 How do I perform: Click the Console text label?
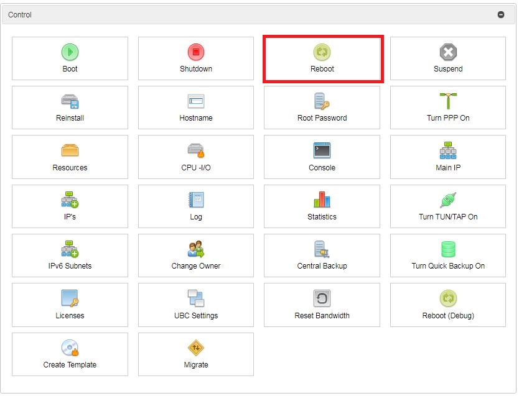322,168
